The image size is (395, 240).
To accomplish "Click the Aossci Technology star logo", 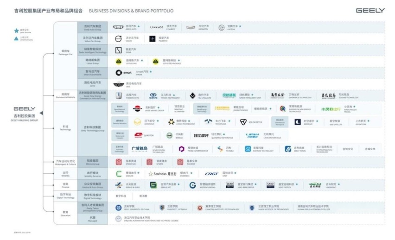I will (x=171, y=122).
